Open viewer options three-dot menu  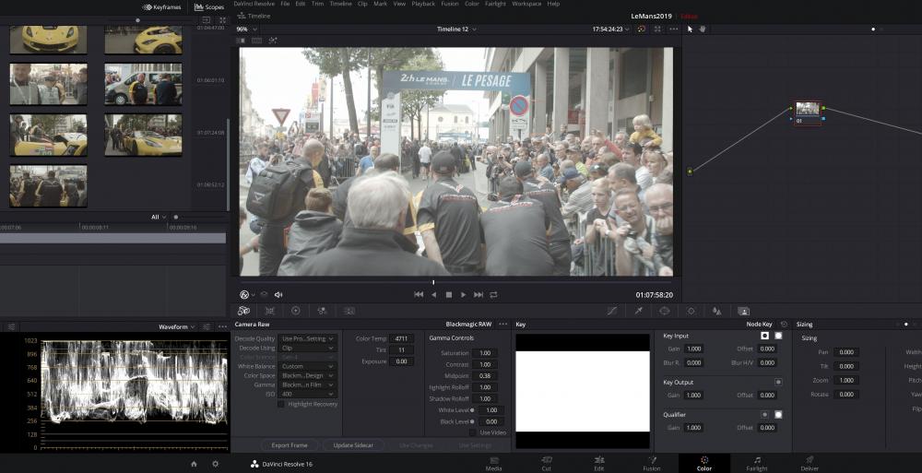coord(673,29)
